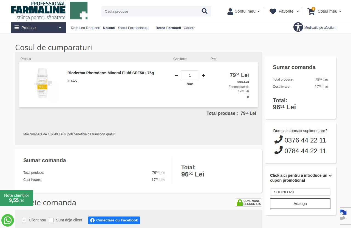Click the shopping cart icon
Image resolution: width=351 pixels, height=228 pixels.
pos(311,12)
